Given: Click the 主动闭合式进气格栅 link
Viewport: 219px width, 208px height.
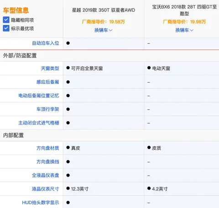Looking at the screenshot, I should 39,123.
